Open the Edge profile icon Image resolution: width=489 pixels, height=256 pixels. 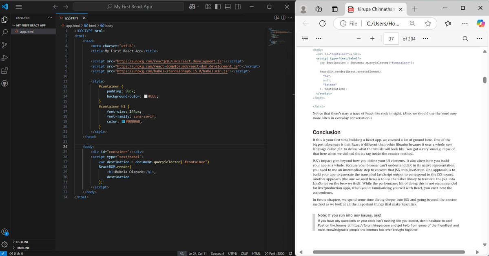coord(303,9)
